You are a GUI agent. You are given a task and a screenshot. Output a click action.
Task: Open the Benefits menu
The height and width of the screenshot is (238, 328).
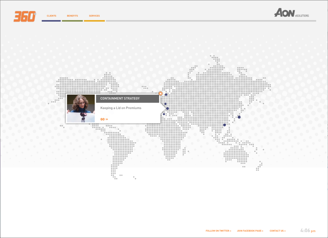coord(72,16)
